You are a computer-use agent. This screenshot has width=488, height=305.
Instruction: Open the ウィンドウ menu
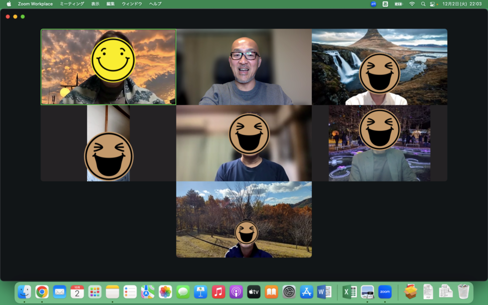click(x=132, y=4)
